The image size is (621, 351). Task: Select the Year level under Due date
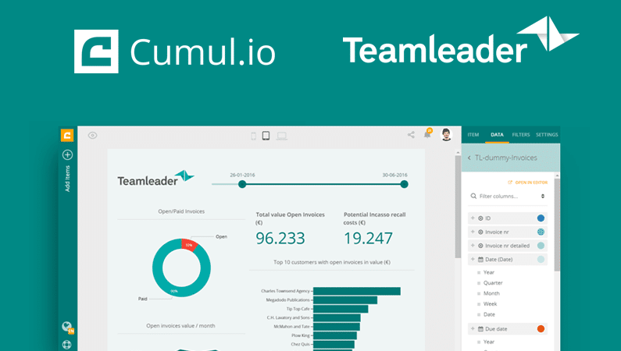click(489, 342)
